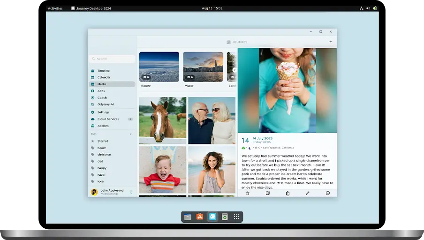Open Cloud Services in the sidebar

click(x=112, y=119)
